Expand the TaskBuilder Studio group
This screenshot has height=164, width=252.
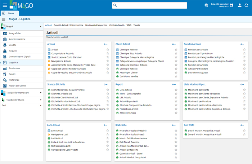(x=41, y=100)
